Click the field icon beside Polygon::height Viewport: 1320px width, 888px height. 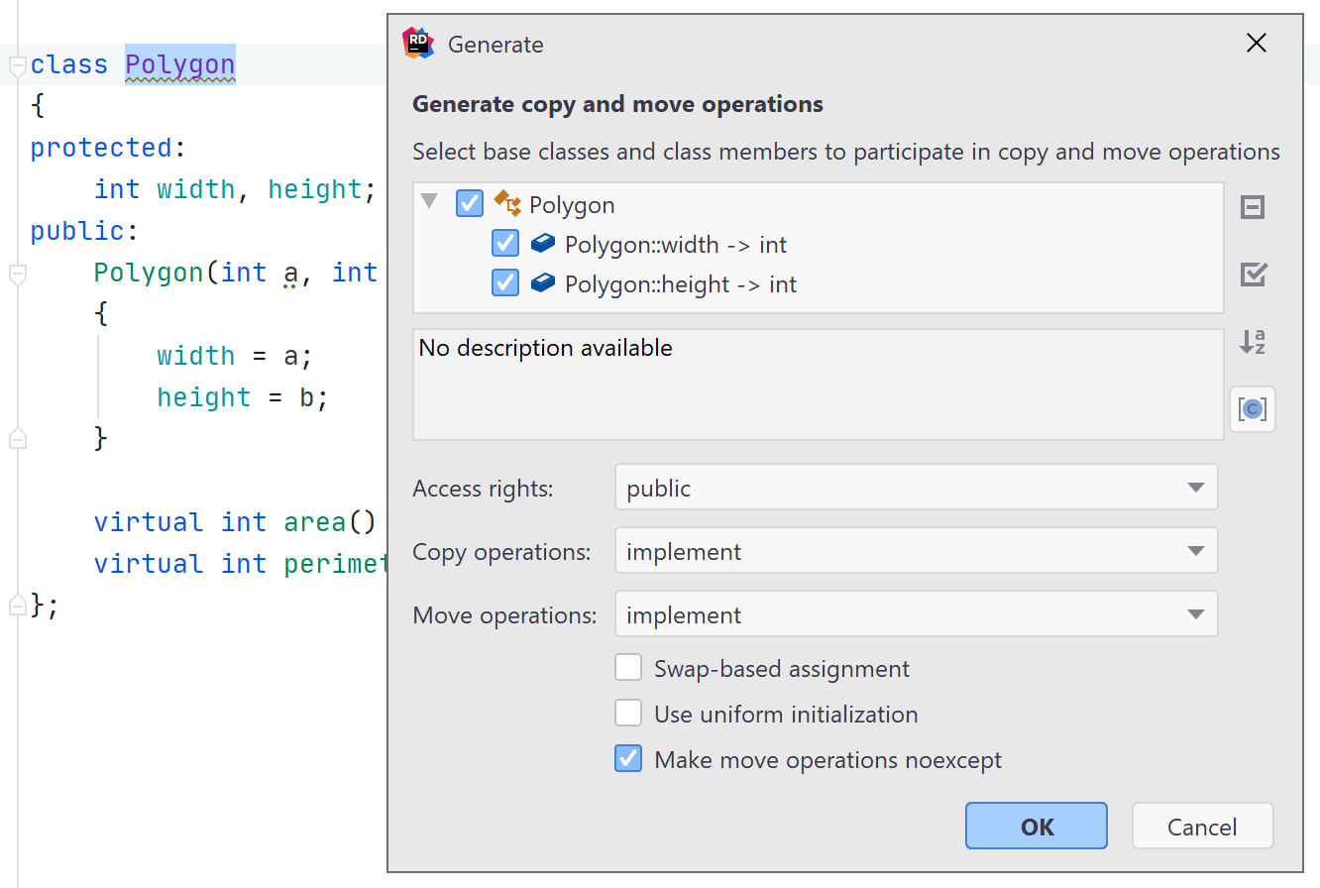click(x=543, y=283)
